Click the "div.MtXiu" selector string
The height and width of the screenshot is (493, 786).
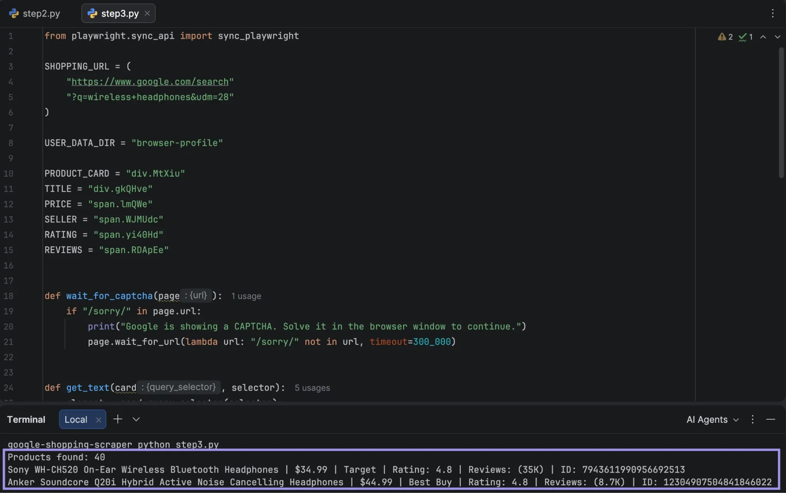point(155,174)
